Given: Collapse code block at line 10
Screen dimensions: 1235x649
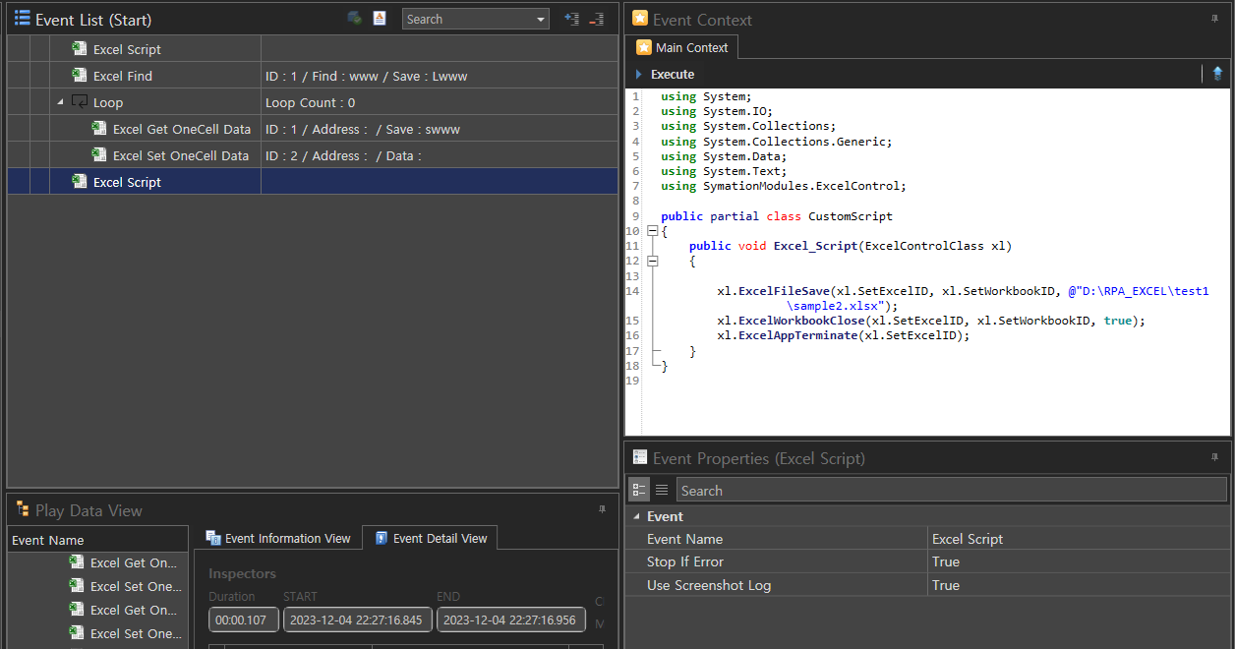Looking at the screenshot, I should click(651, 231).
